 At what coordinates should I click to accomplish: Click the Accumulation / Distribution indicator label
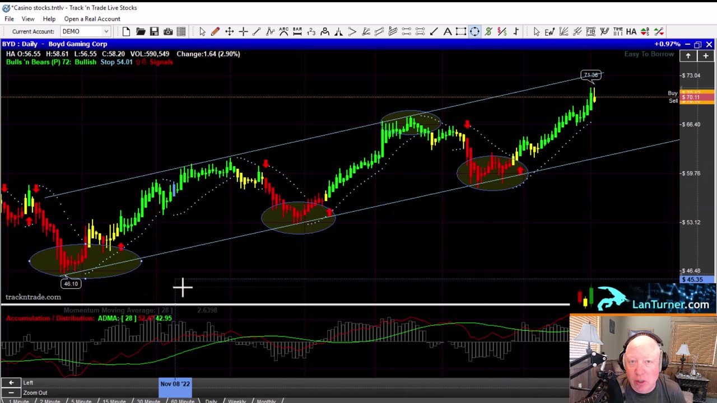coord(50,318)
